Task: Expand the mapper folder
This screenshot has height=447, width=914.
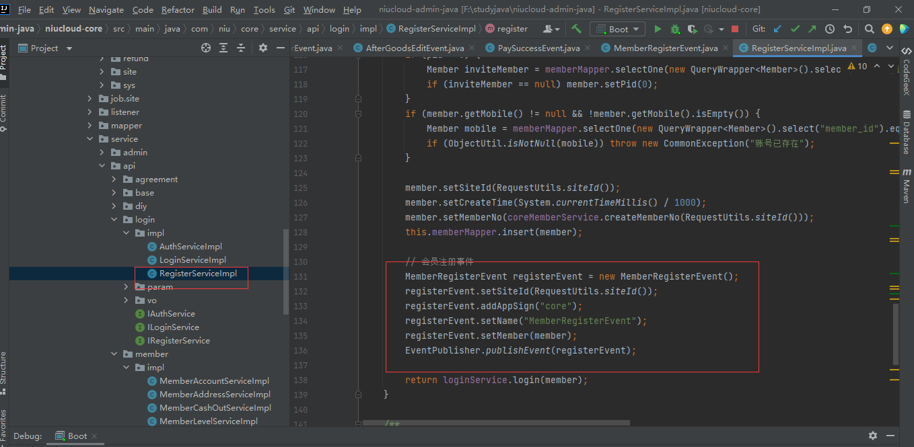Action: click(x=90, y=126)
